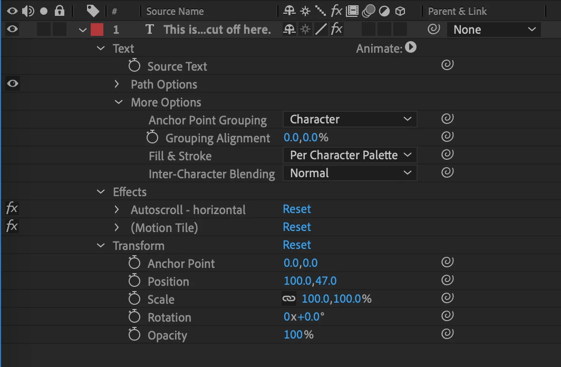This screenshot has width=561, height=367.
Task: Open the Fill & Stroke dropdown
Action: coord(350,155)
